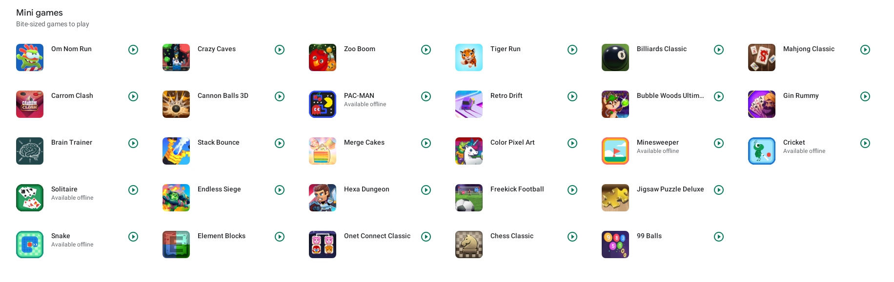Open the Solitaire cards icon
894x282 pixels.
tap(30, 198)
